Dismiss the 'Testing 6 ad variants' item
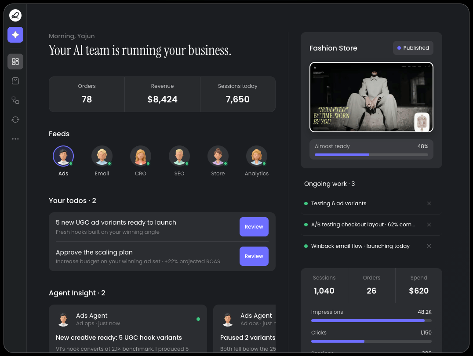The width and height of the screenshot is (473, 356). [429, 203]
